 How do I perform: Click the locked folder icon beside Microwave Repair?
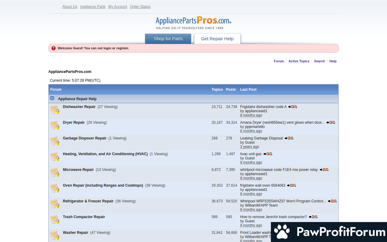click(55, 172)
